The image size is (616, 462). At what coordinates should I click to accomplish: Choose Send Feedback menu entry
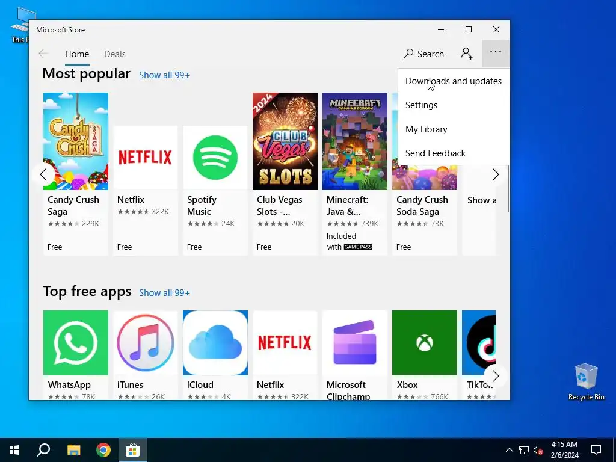point(454,153)
